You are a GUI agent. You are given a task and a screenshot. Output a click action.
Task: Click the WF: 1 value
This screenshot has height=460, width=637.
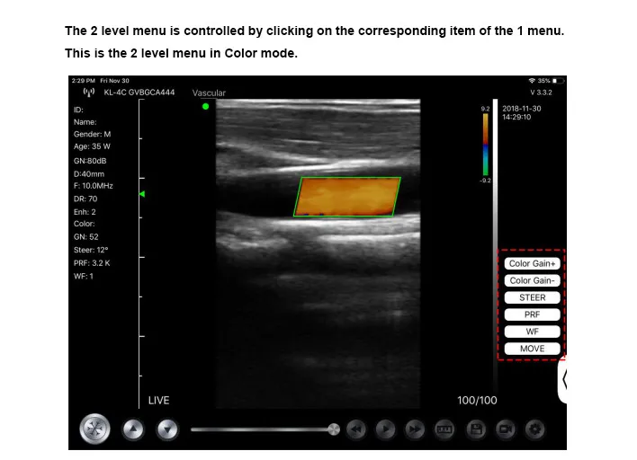point(84,276)
